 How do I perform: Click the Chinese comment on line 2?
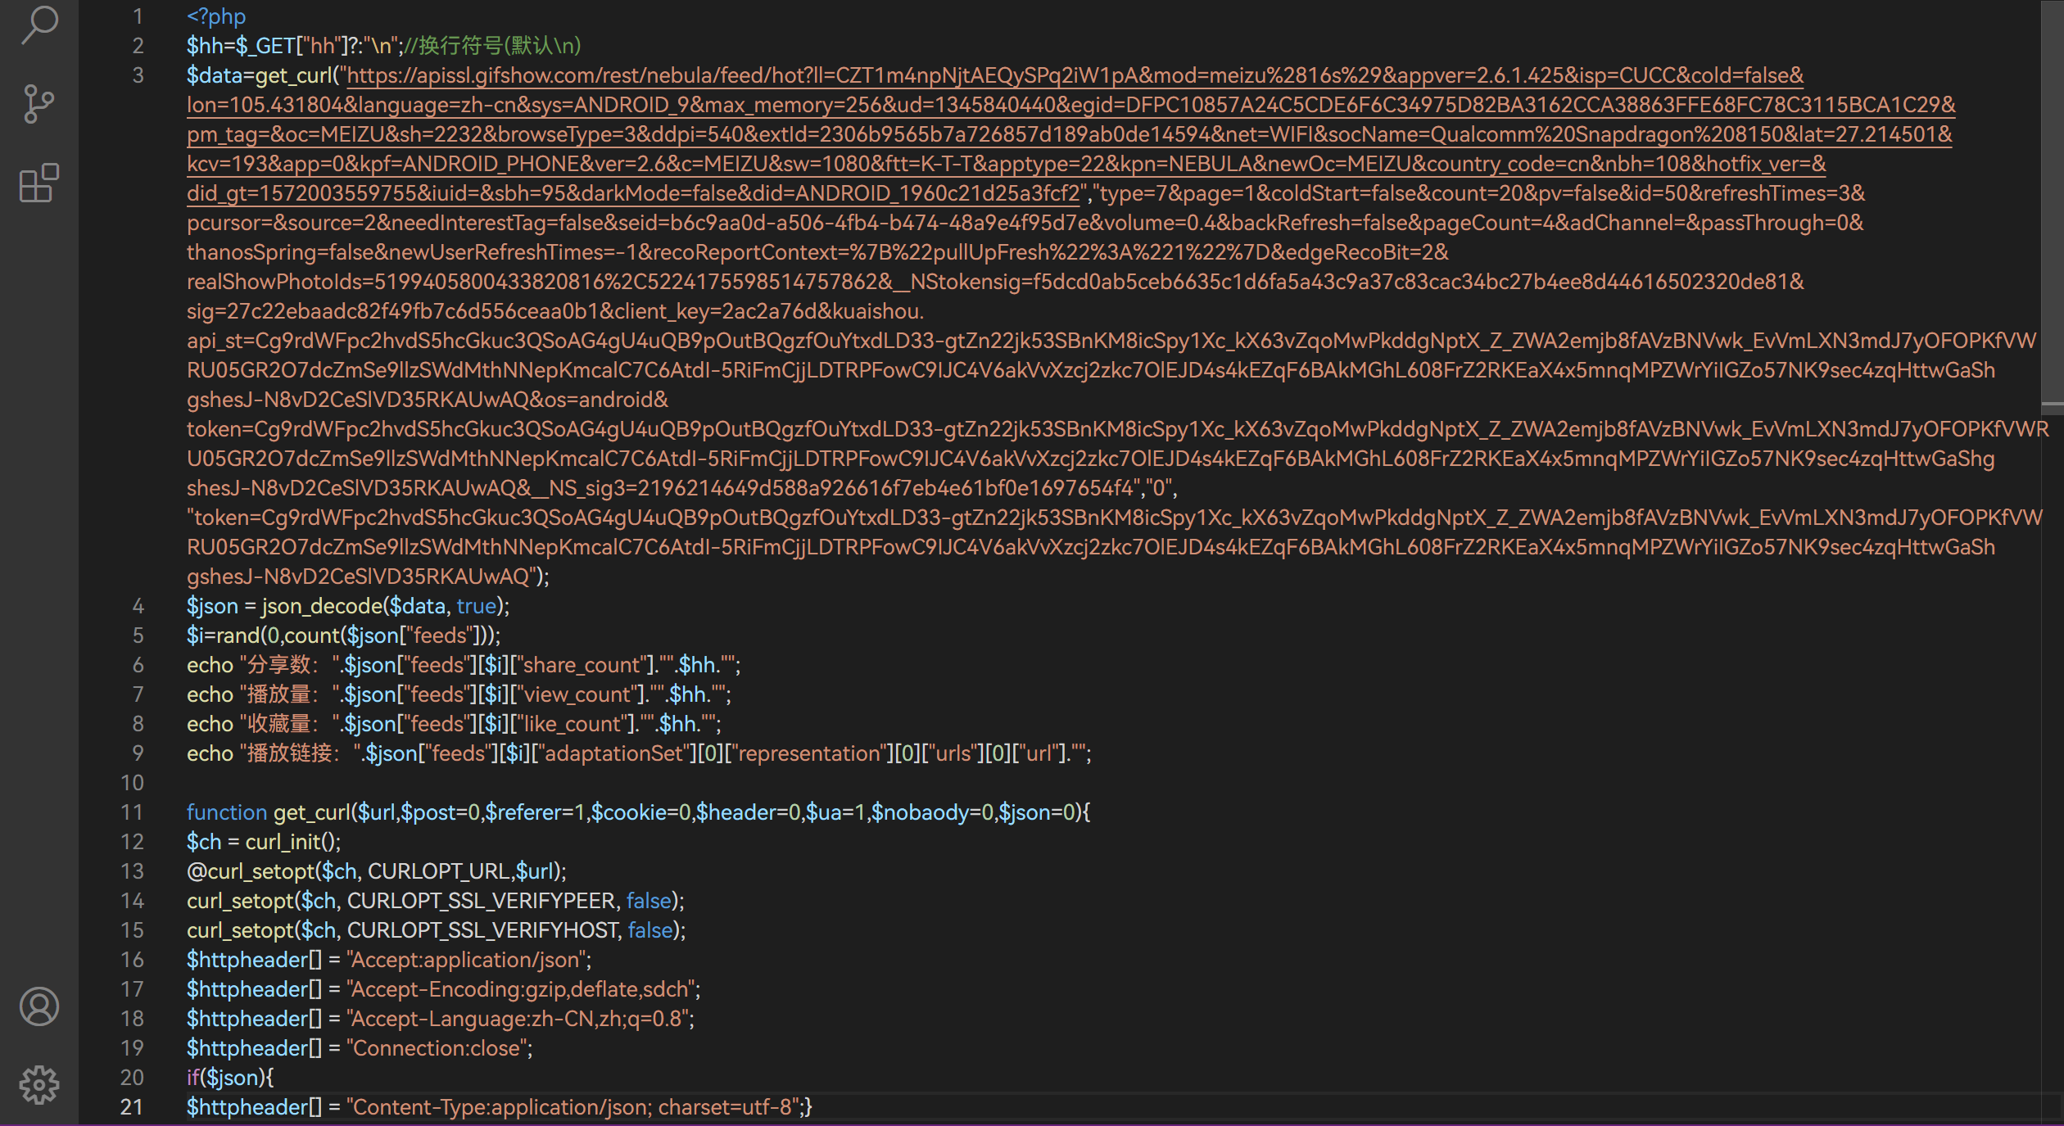click(493, 46)
